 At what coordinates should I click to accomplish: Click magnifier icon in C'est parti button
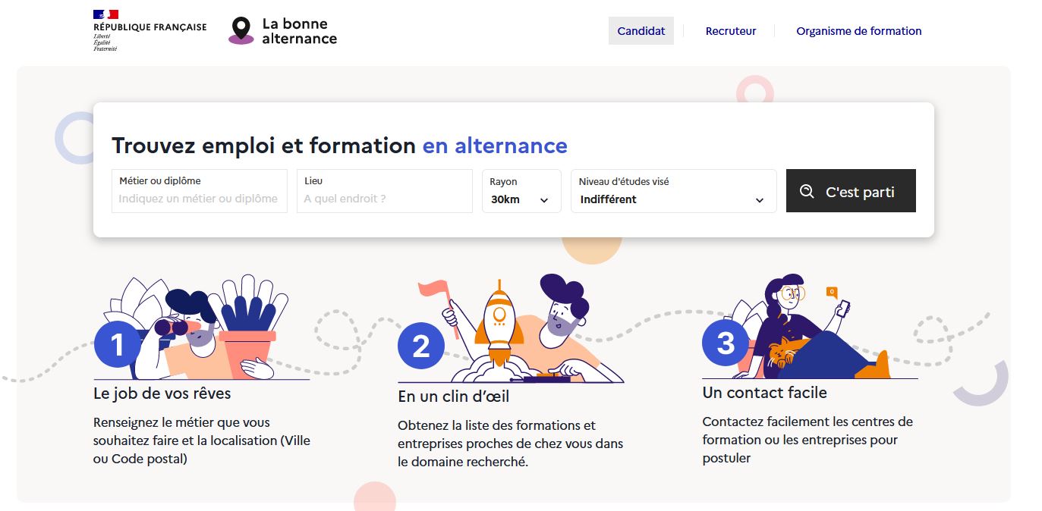click(807, 191)
